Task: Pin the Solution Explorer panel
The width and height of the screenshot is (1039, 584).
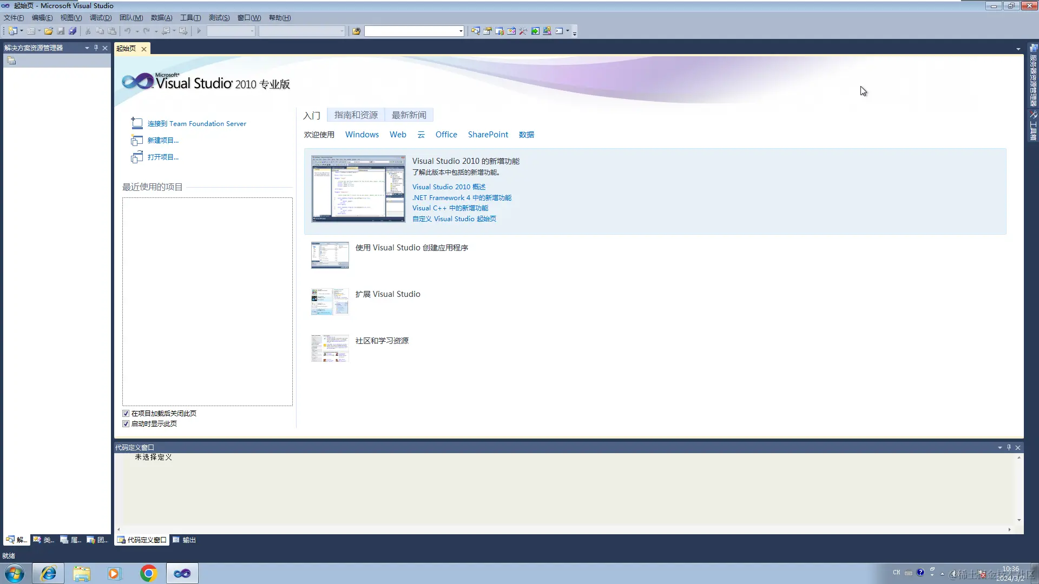Action: [96, 48]
